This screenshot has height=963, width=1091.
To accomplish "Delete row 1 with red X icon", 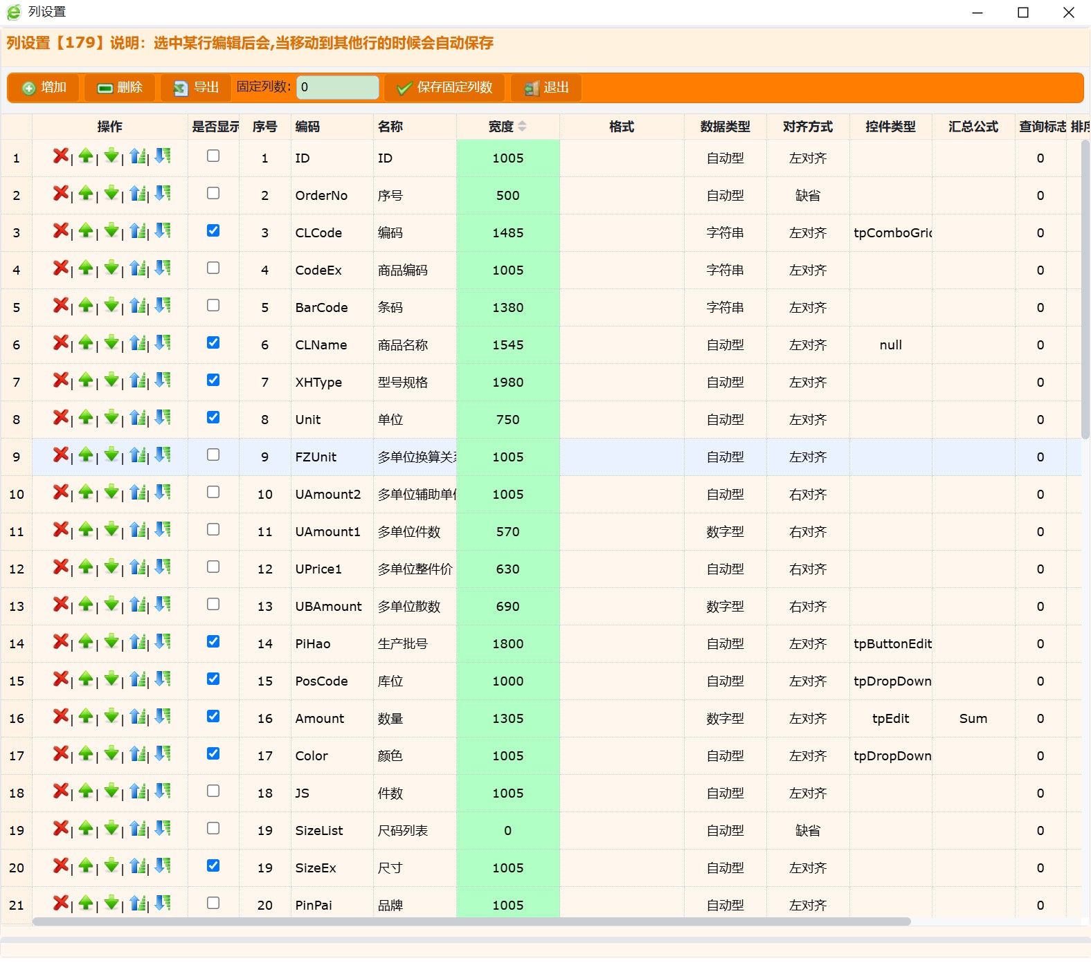I will coord(60,156).
